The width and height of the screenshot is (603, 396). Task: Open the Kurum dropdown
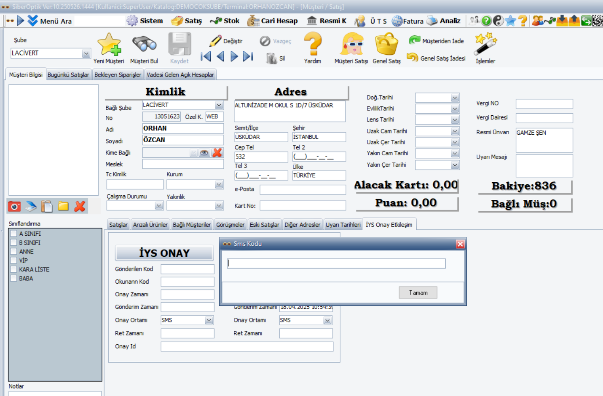point(219,185)
